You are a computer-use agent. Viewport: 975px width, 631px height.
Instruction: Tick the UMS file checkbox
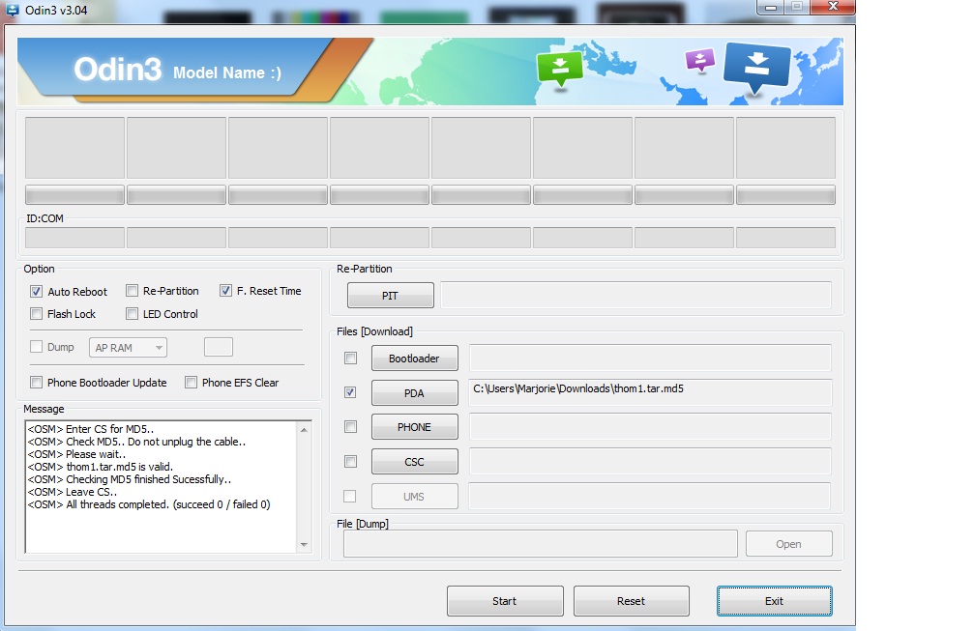(x=350, y=497)
